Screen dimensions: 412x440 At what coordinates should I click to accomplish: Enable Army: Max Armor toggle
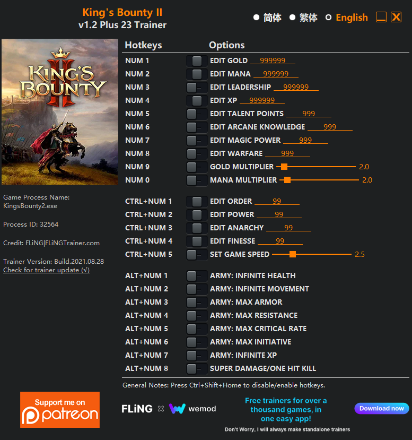tap(197, 302)
